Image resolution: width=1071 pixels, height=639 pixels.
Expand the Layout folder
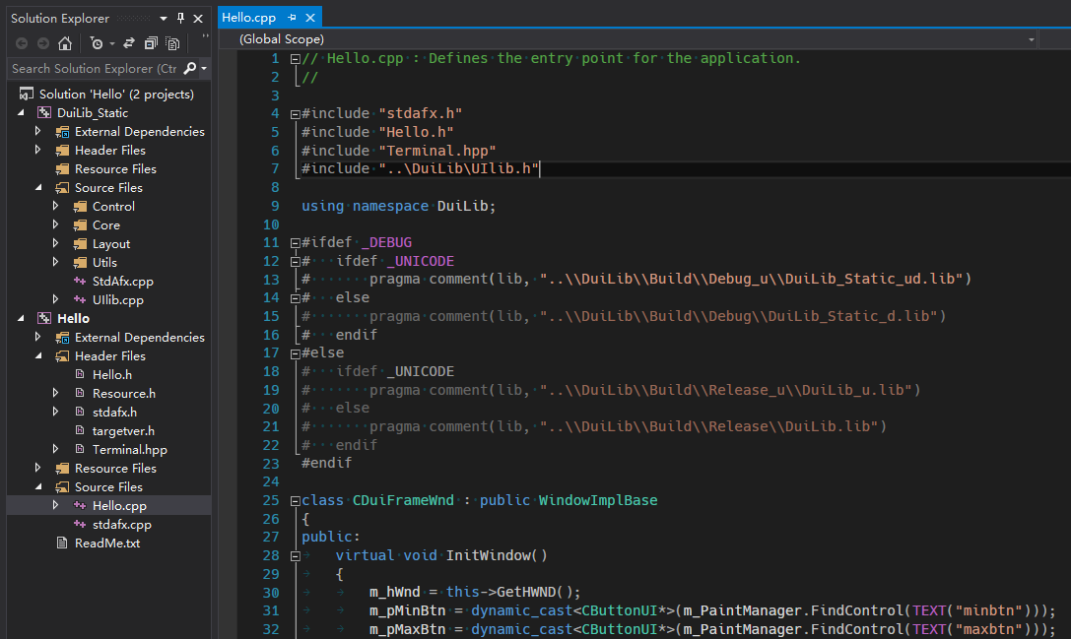[x=56, y=243]
